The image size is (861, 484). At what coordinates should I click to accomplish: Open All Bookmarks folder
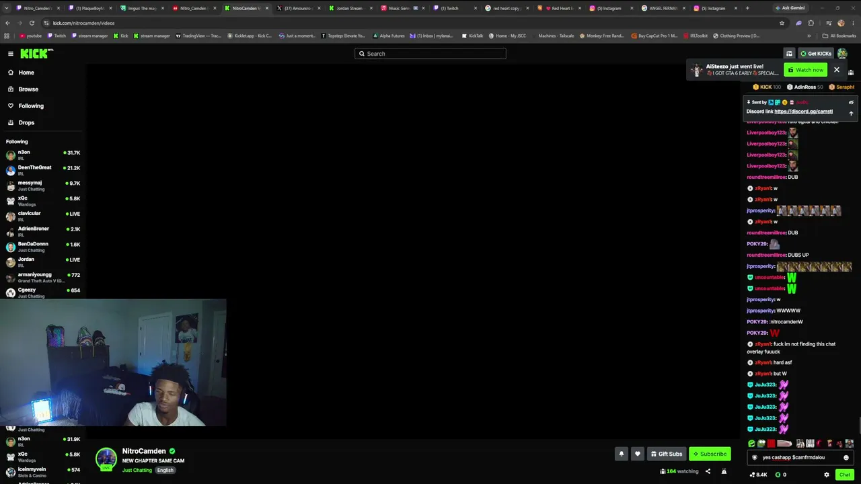(x=839, y=36)
